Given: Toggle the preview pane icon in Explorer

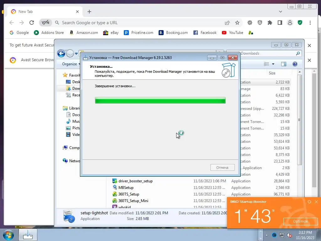Looking at the screenshot, I should pos(283,64).
